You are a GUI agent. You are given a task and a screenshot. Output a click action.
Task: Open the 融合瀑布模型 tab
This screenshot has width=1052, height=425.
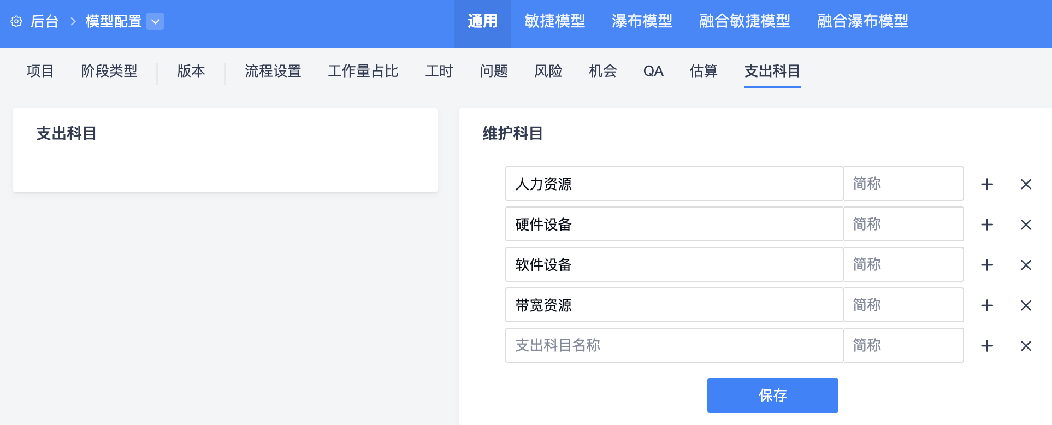pos(862,21)
